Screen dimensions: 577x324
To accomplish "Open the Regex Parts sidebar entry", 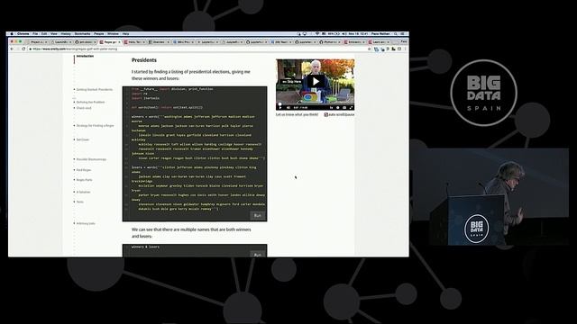I will [x=84, y=180].
